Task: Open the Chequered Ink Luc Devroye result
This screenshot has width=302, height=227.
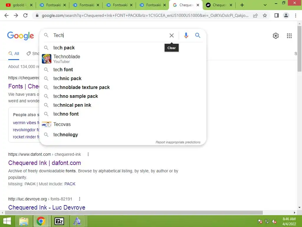Action: click(47, 207)
